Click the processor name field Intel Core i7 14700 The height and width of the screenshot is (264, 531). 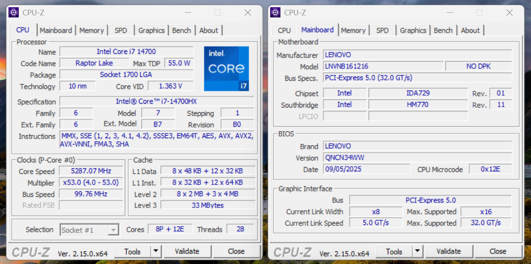pos(126,51)
